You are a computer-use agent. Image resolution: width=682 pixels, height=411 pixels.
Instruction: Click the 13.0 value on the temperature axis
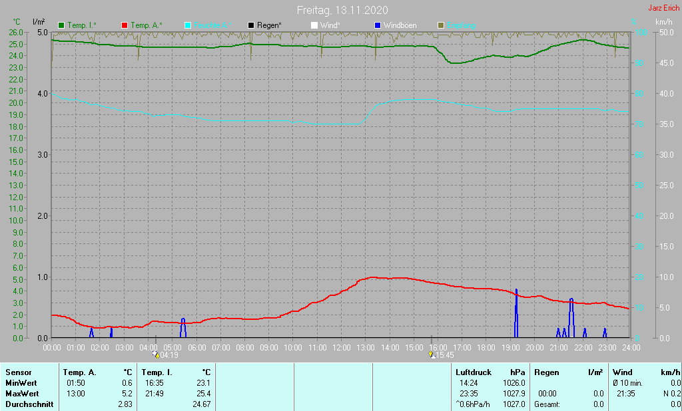16,185
